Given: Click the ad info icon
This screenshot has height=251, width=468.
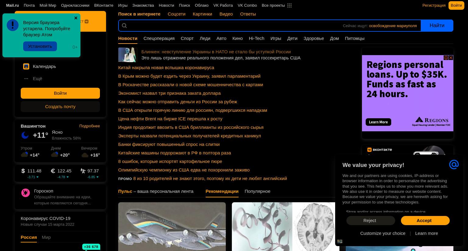Looking at the screenshot, I should click(446, 58).
